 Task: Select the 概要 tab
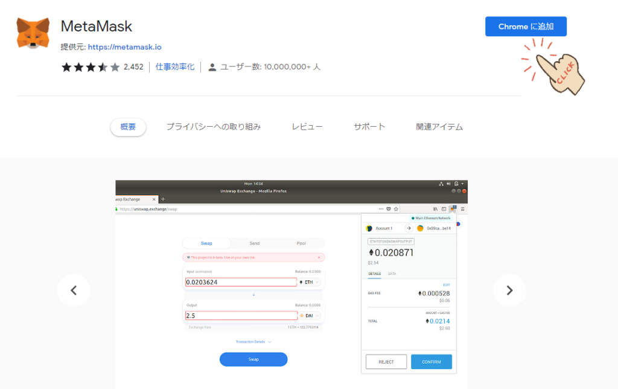click(x=128, y=127)
